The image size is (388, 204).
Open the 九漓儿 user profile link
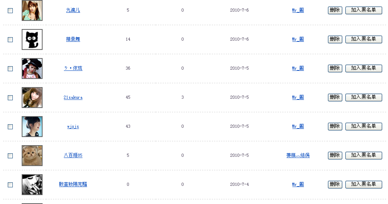pos(73,10)
